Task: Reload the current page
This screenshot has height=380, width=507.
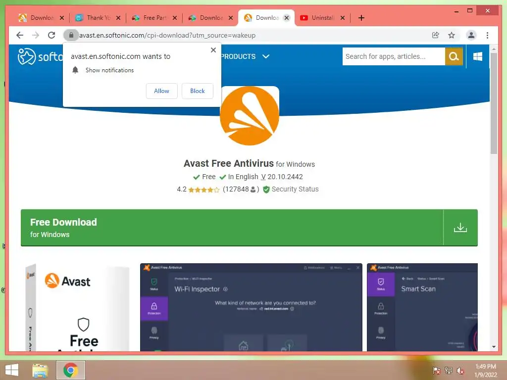Action: pyautogui.click(x=51, y=35)
